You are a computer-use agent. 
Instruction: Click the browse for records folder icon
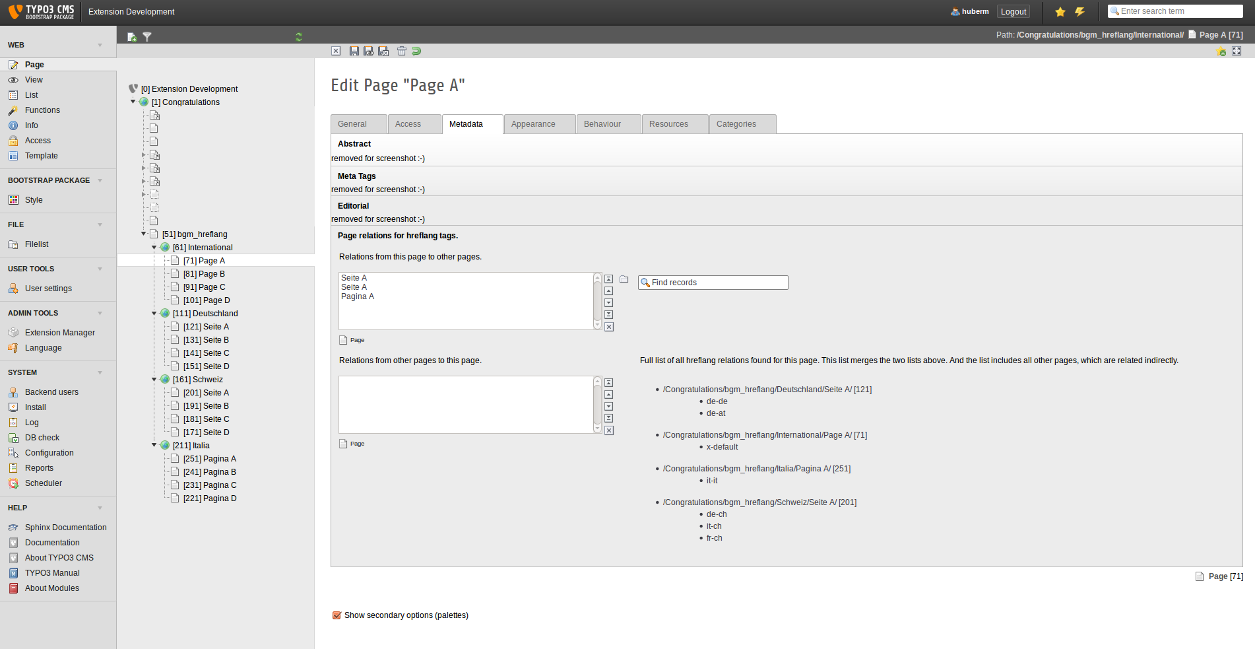(624, 279)
